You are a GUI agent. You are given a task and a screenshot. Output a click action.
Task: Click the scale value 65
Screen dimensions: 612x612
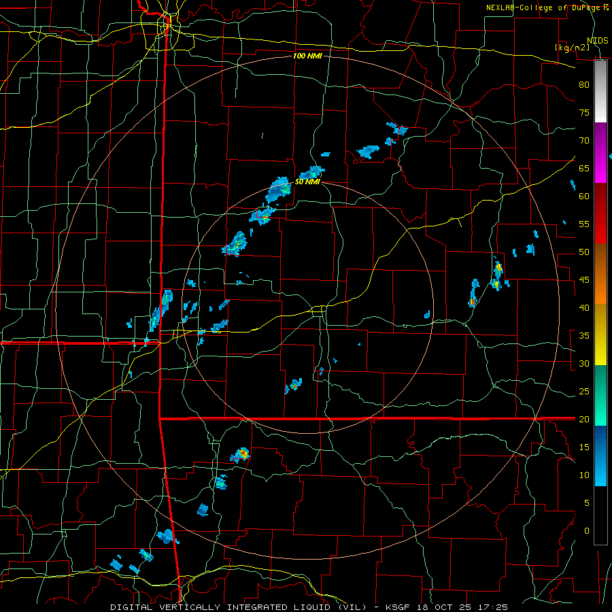point(584,168)
